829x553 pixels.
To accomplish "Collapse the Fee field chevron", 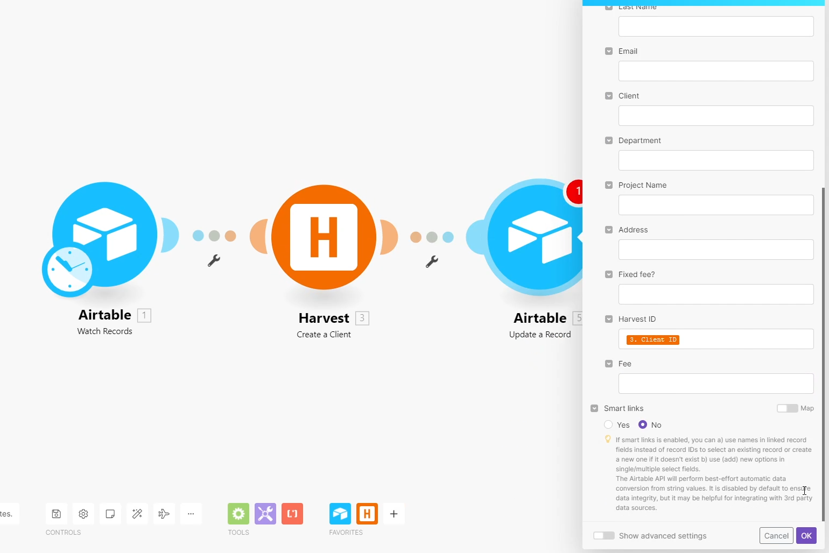I will [x=609, y=364].
